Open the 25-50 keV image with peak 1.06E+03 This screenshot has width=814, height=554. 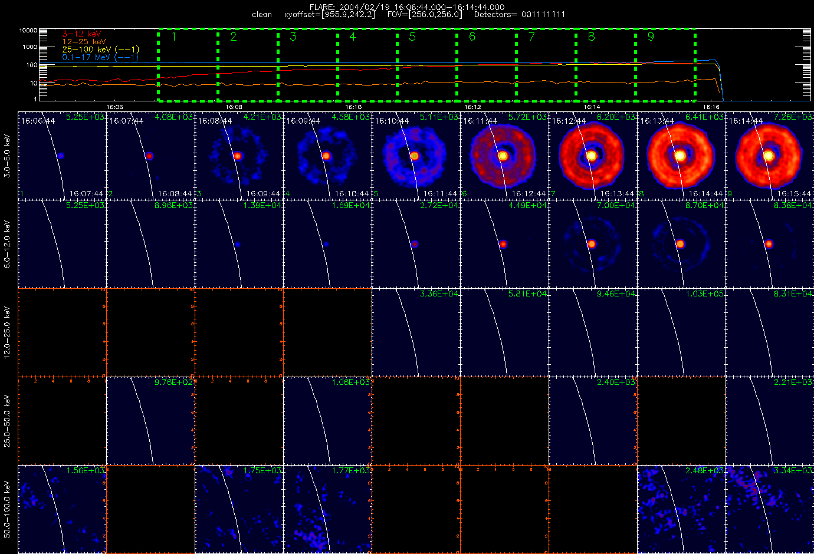click(328, 421)
